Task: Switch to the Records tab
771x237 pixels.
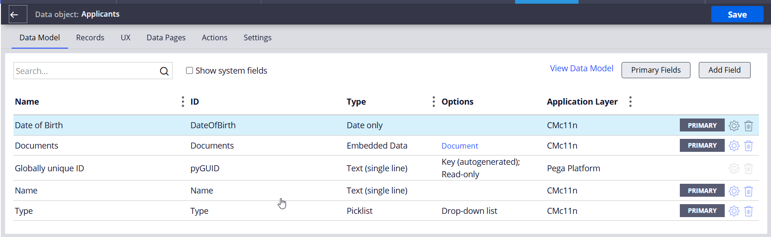Action: pyautogui.click(x=90, y=37)
